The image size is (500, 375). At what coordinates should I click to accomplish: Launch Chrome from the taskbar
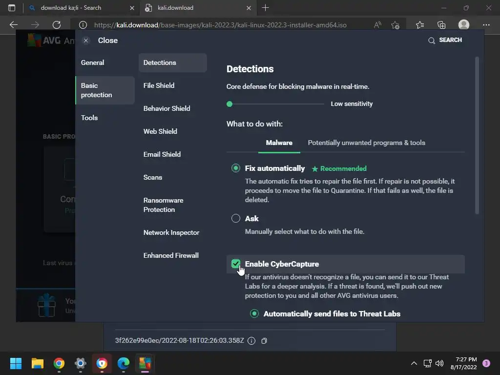pos(59,363)
